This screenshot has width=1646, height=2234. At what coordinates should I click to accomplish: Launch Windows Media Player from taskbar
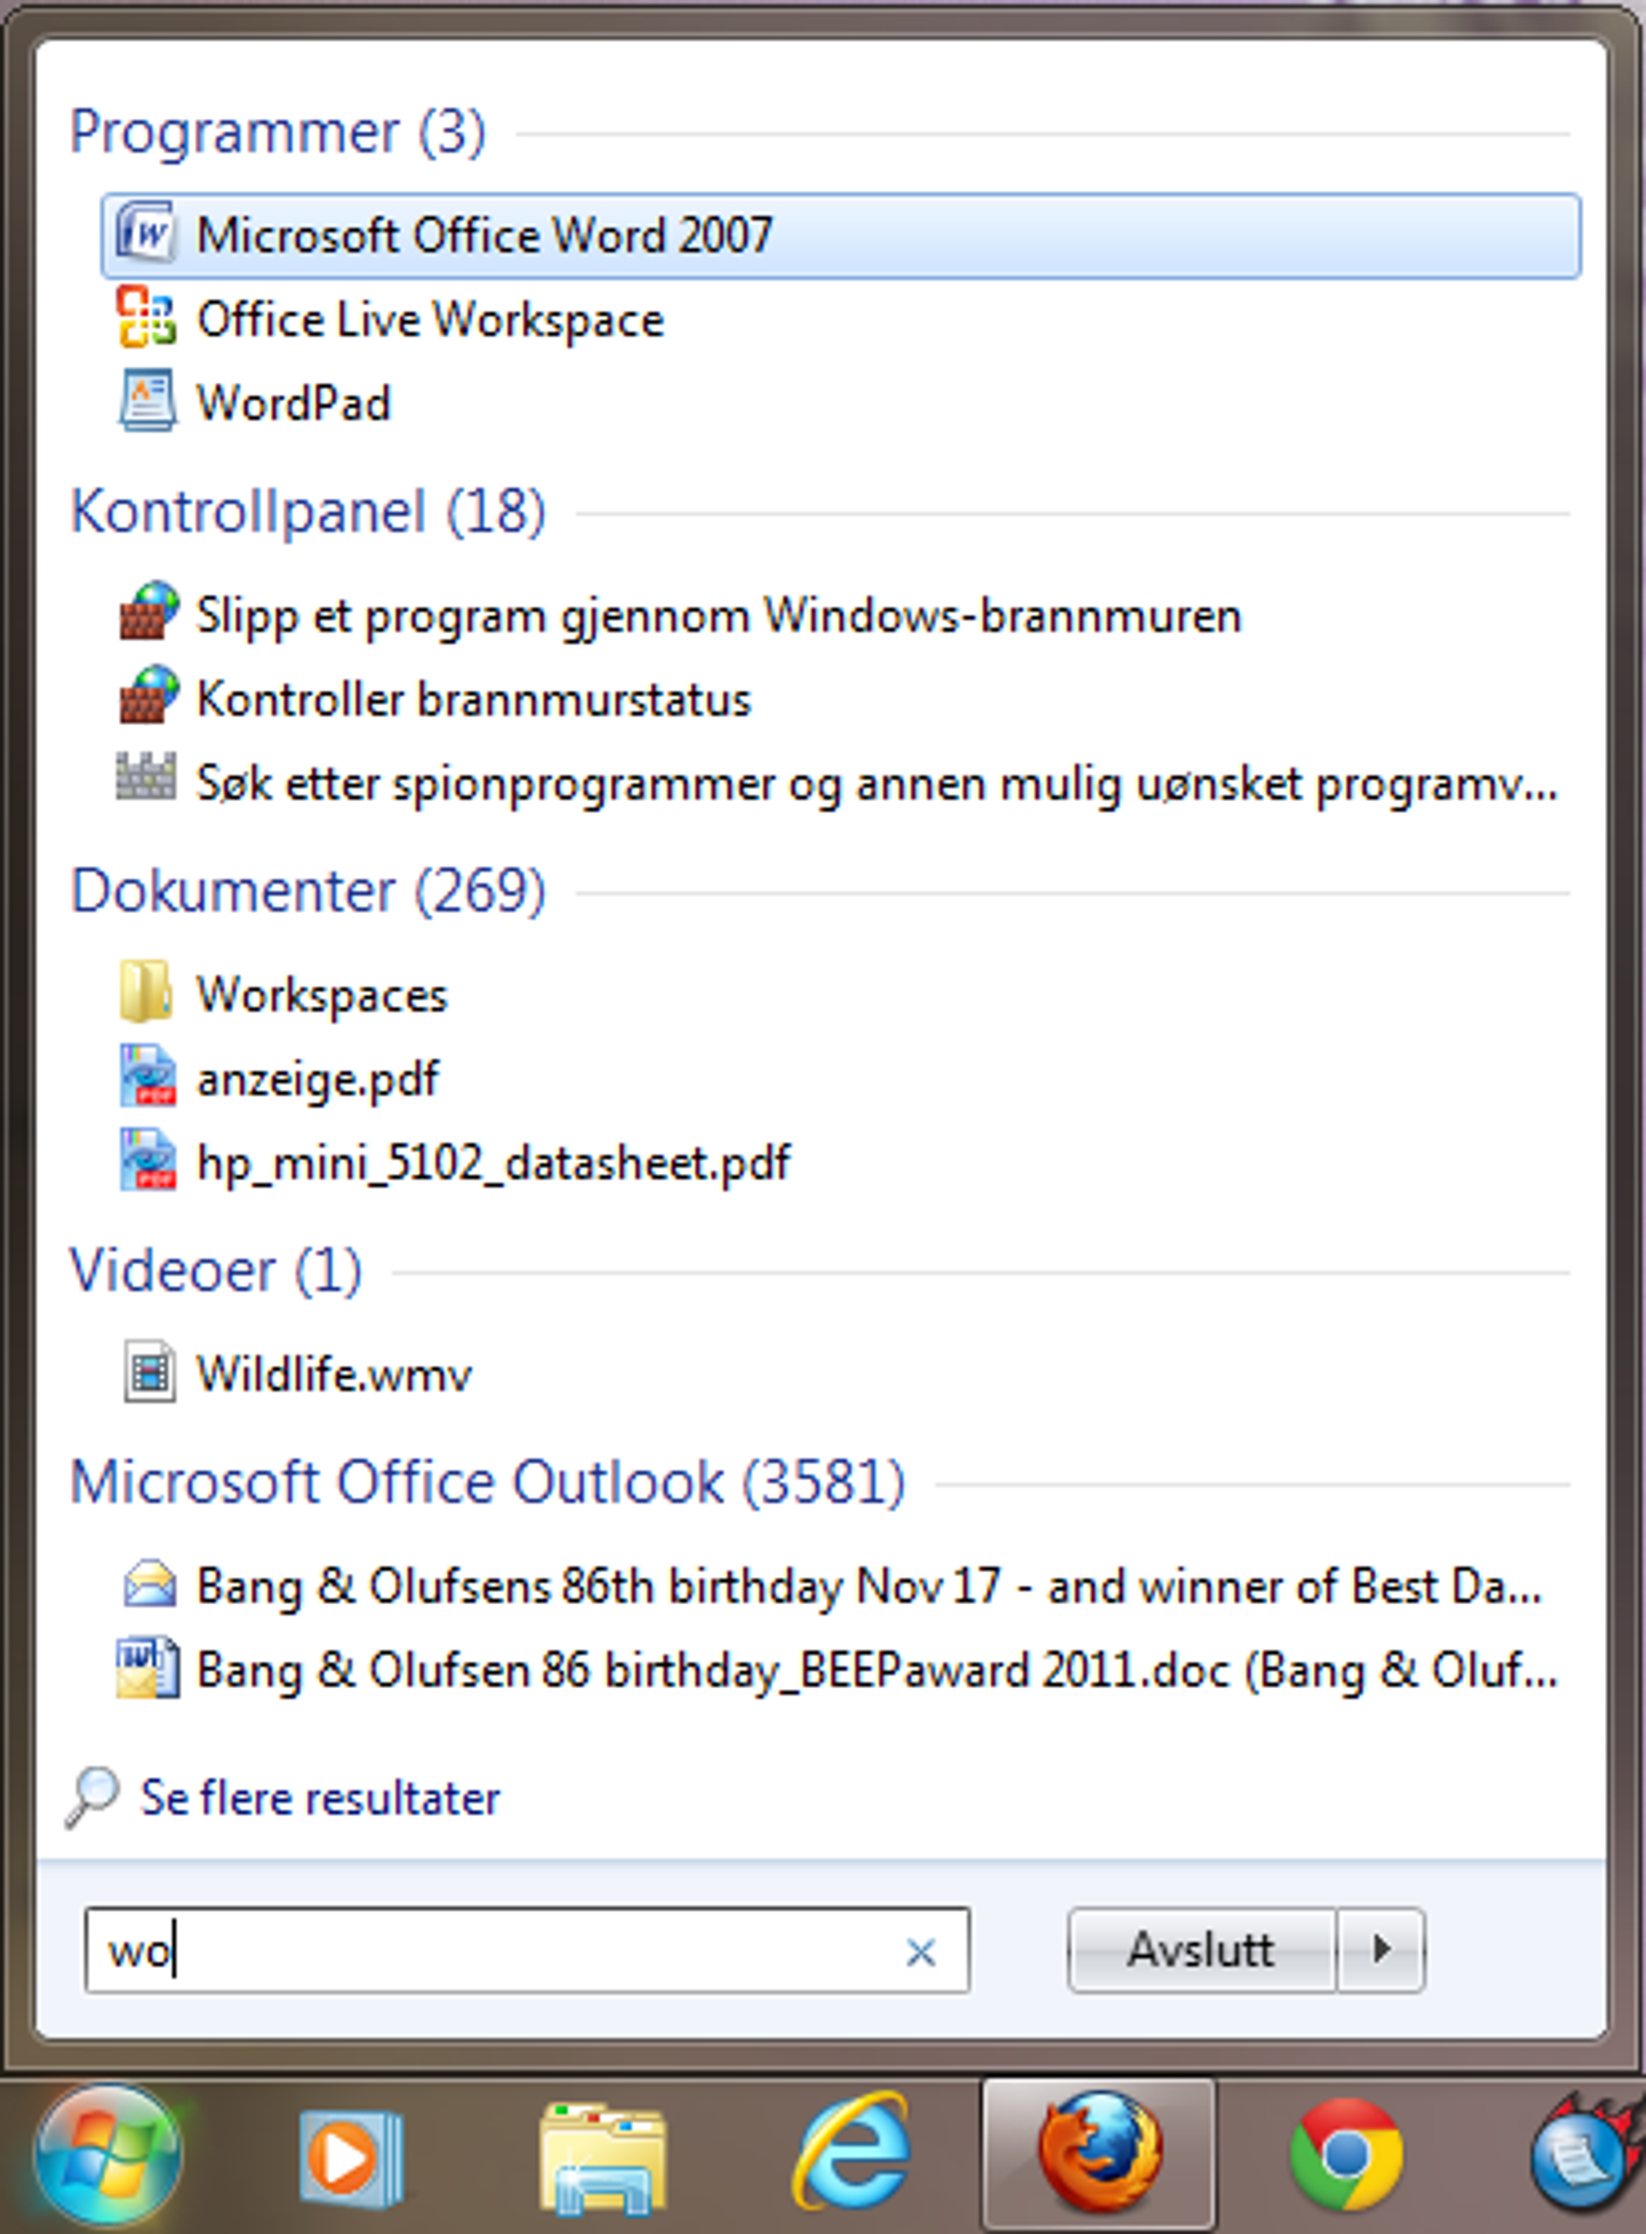click(x=351, y=2157)
